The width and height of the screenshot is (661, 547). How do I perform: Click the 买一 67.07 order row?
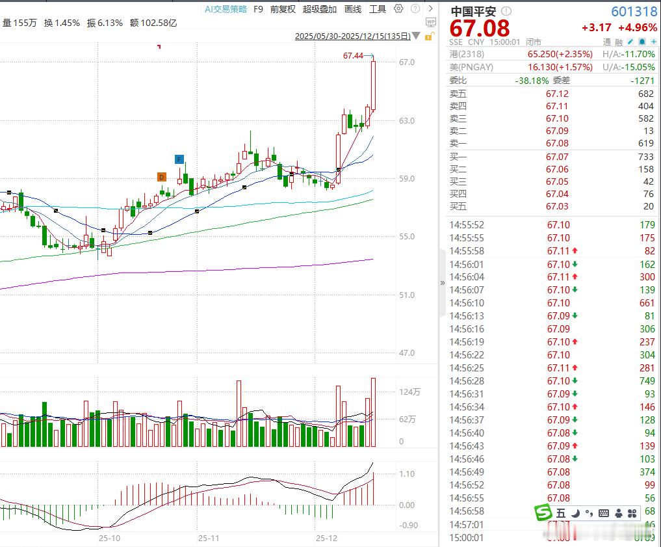click(552, 157)
